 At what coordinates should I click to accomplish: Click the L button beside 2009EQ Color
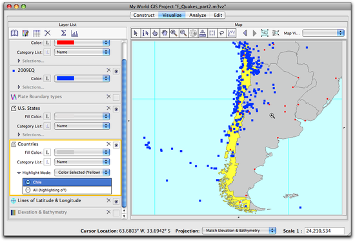(x=47, y=78)
